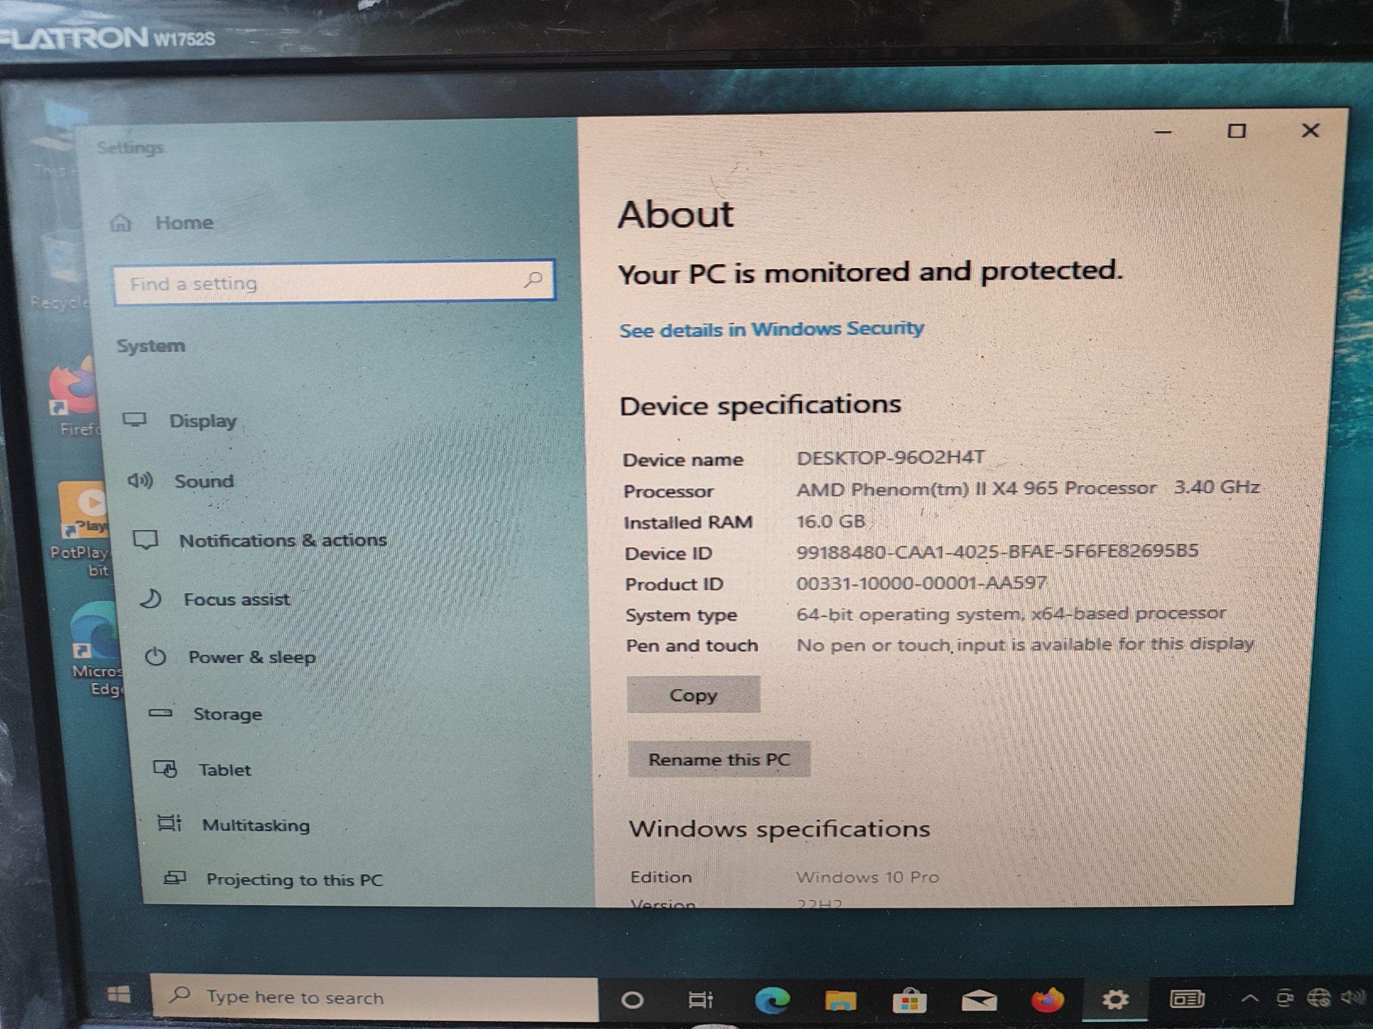Open Notifications & actions settings
Viewport: 1373px width, 1029px height.
click(283, 541)
